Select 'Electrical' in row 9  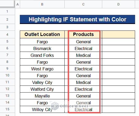83,69
